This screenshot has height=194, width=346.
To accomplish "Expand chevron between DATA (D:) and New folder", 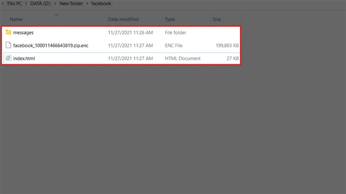I will pos(56,3).
